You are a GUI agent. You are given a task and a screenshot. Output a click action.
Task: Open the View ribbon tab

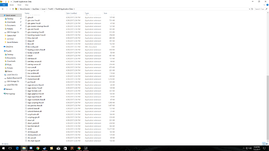click(x=27, y=5)
